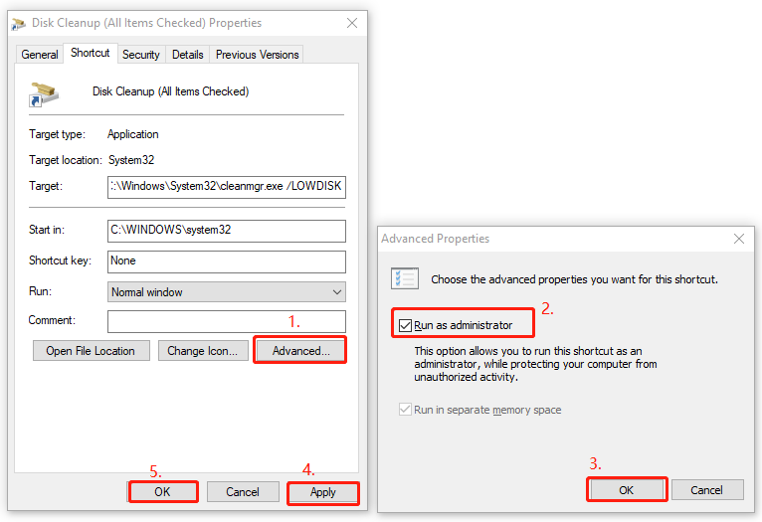
Task: Open the General tab
Action: [40, 55]
